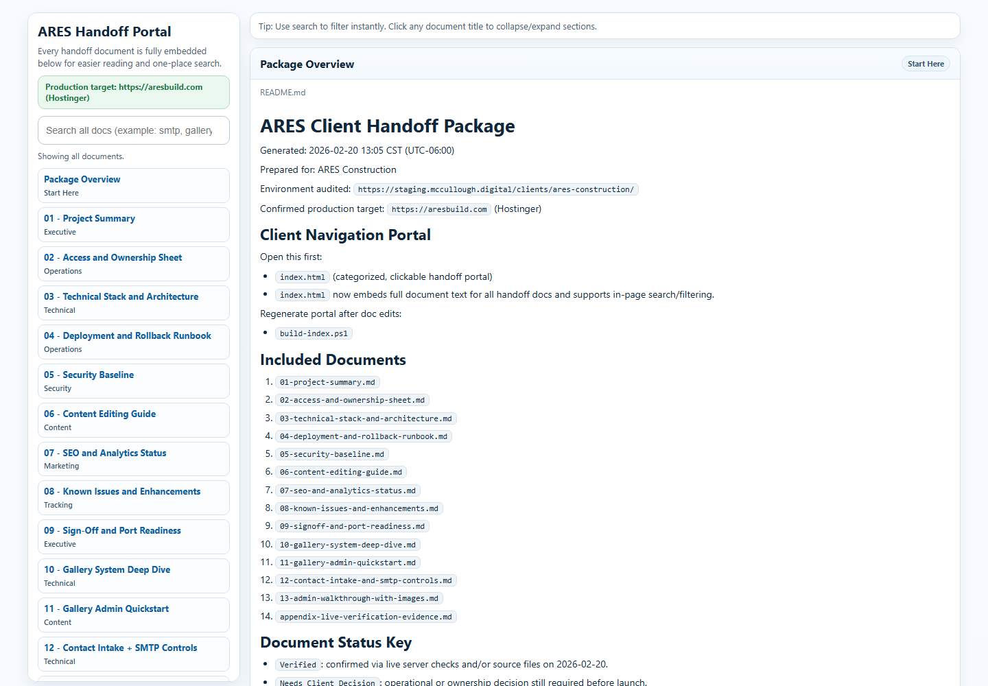Open "05 - Security Baseline" in sidebar
The width and height of the screenshot is (988, 686).
click(88, 375)
